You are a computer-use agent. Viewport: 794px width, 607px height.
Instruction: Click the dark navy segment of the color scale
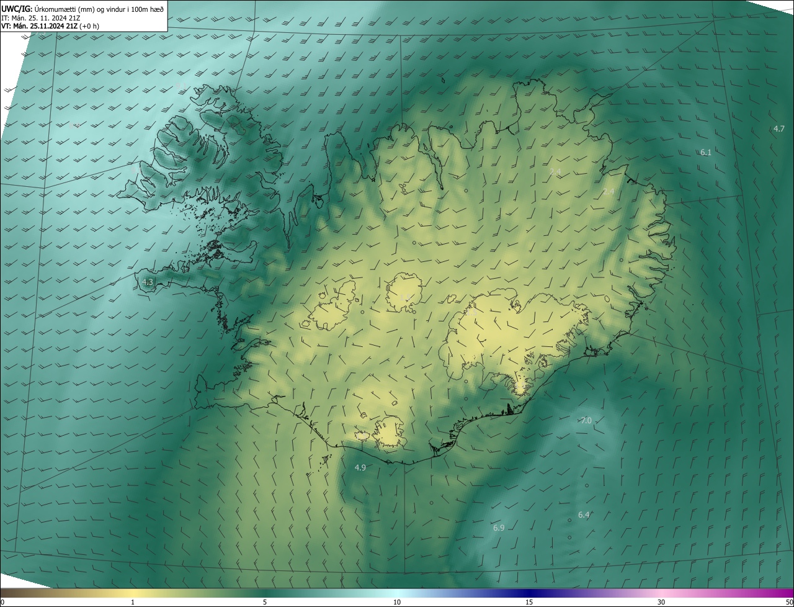[530, 593]
